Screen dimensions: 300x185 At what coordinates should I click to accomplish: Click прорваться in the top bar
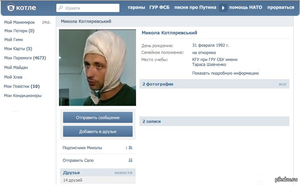(280, 7)
